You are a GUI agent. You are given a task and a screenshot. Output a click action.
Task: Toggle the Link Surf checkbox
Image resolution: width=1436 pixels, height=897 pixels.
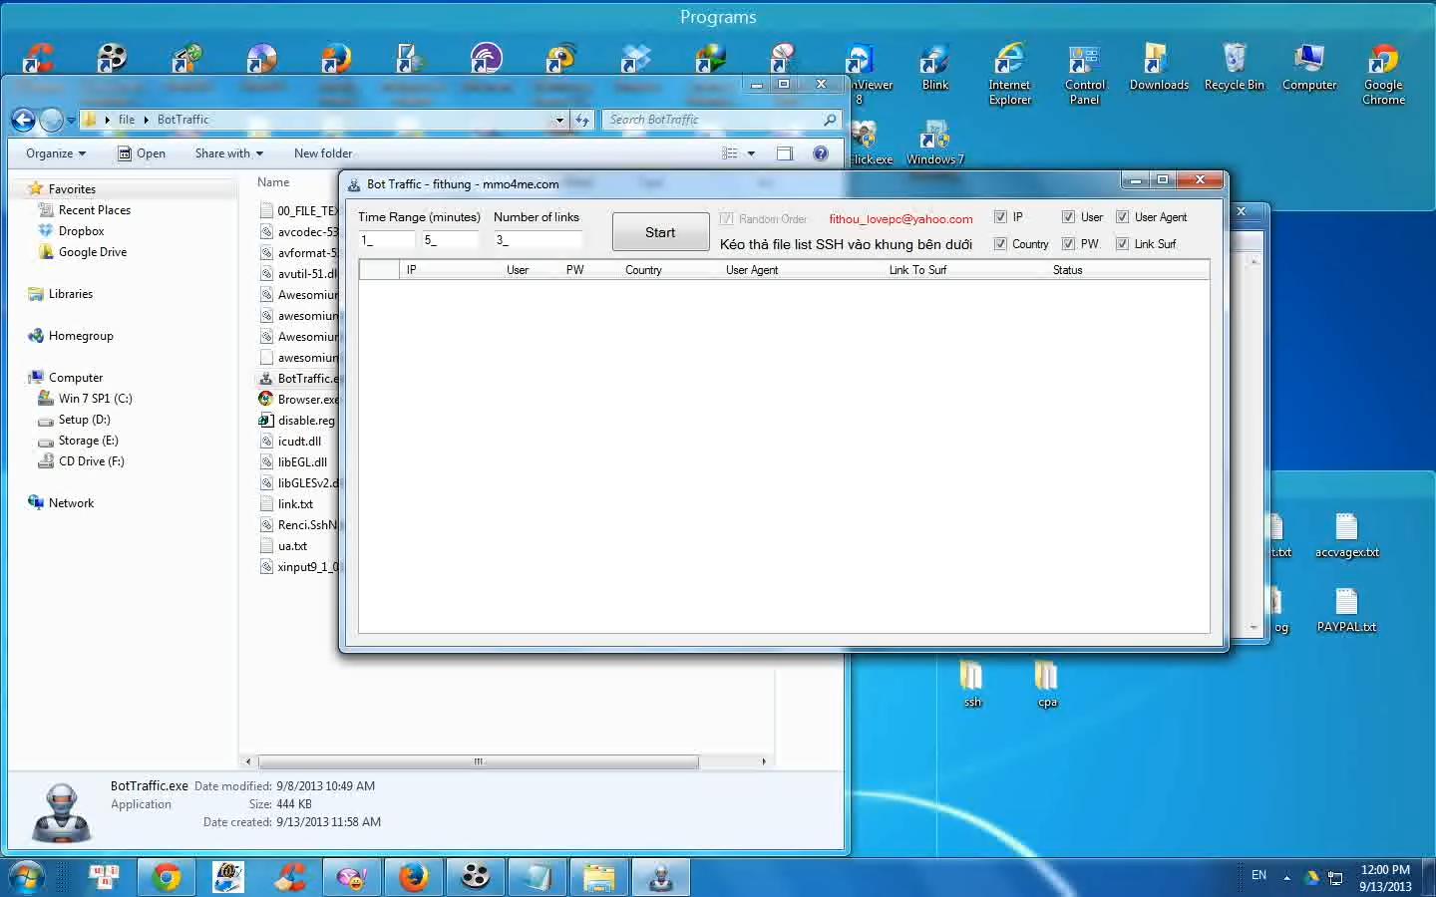pyautogui.click(x=1122, y=243)
